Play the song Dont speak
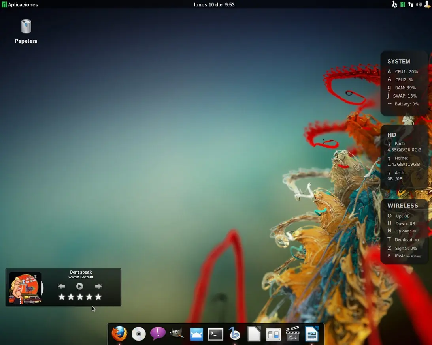Screen dimensions: 432x345 [x=79, y=287]
